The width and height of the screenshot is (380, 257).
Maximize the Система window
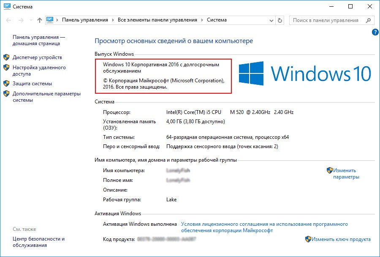(350, 6)
